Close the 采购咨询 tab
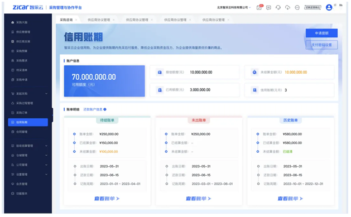 76,20
